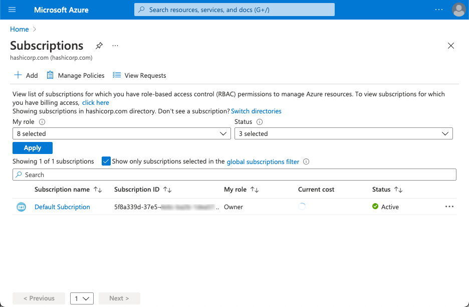Sort by My role column
This screenshot has width=469, height=307.
point(242,190)
